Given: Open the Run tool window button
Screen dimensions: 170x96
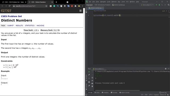Looking at the screenshot, I should click(90, 93).
